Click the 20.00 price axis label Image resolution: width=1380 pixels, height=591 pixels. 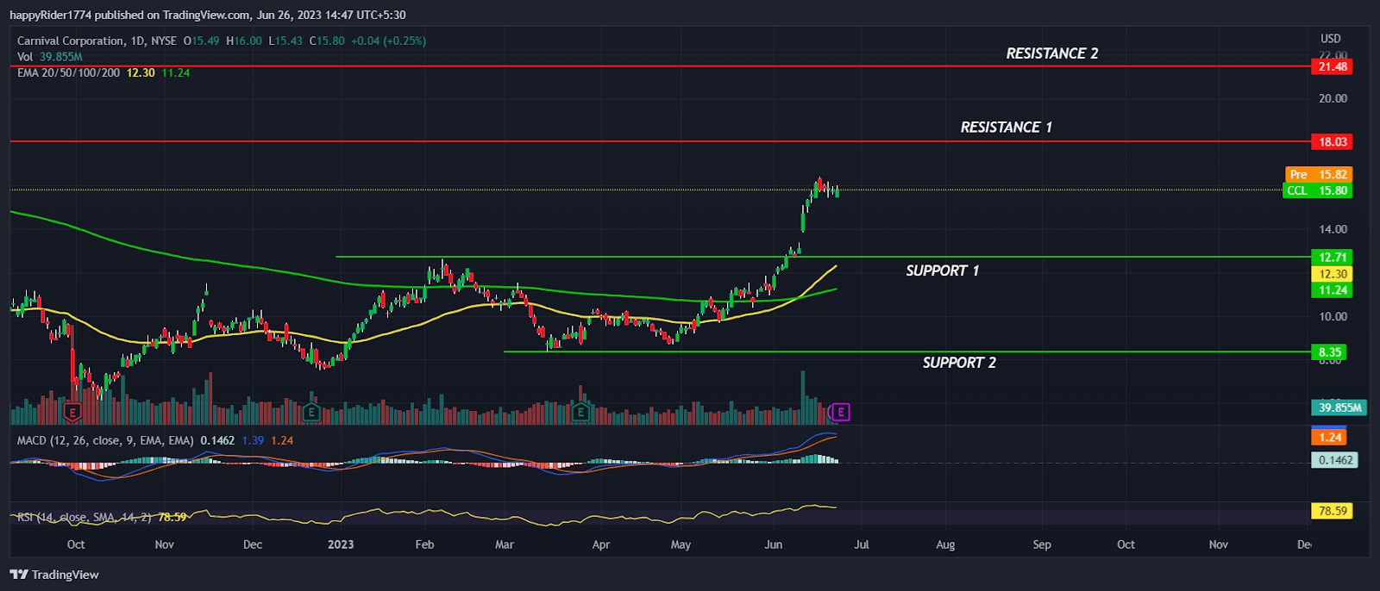1333,98
